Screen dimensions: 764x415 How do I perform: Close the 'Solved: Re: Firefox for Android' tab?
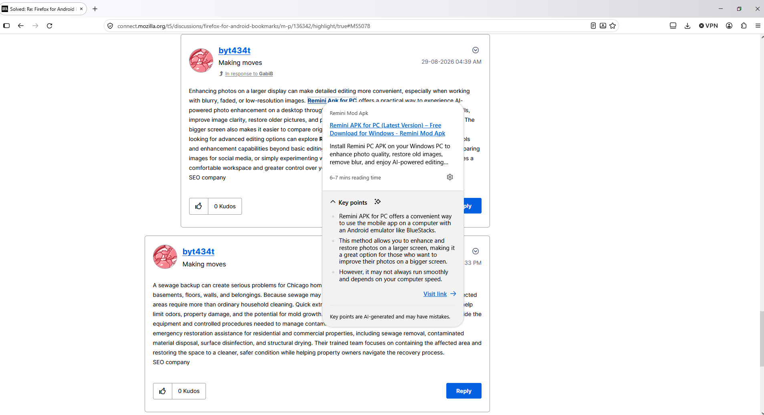pos(81,9)
